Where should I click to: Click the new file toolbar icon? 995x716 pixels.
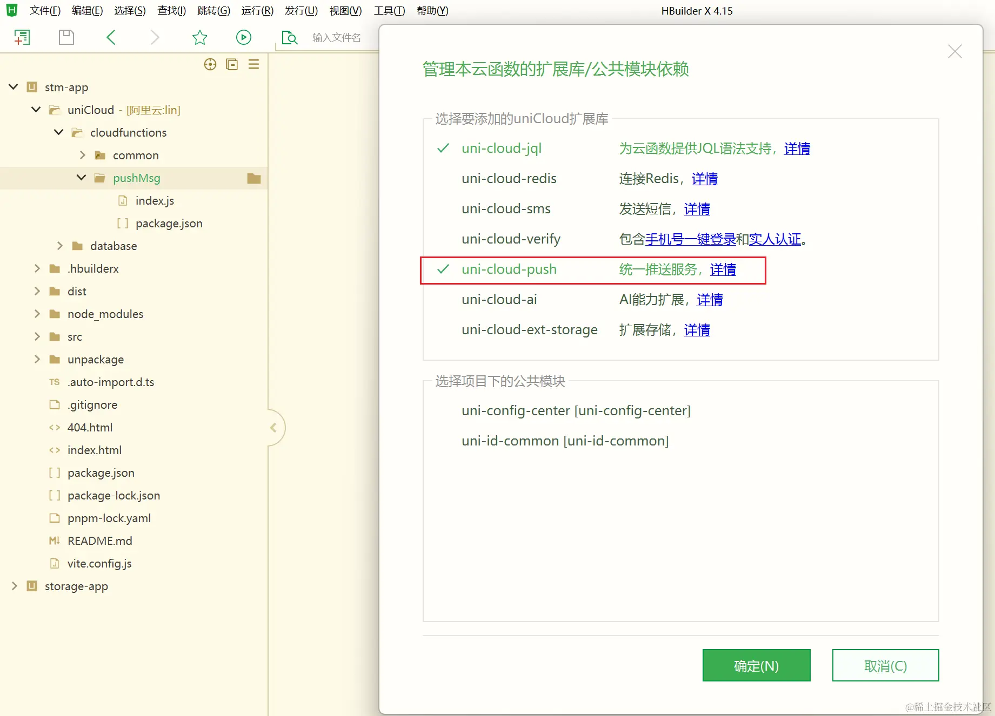tap(22, 37)
